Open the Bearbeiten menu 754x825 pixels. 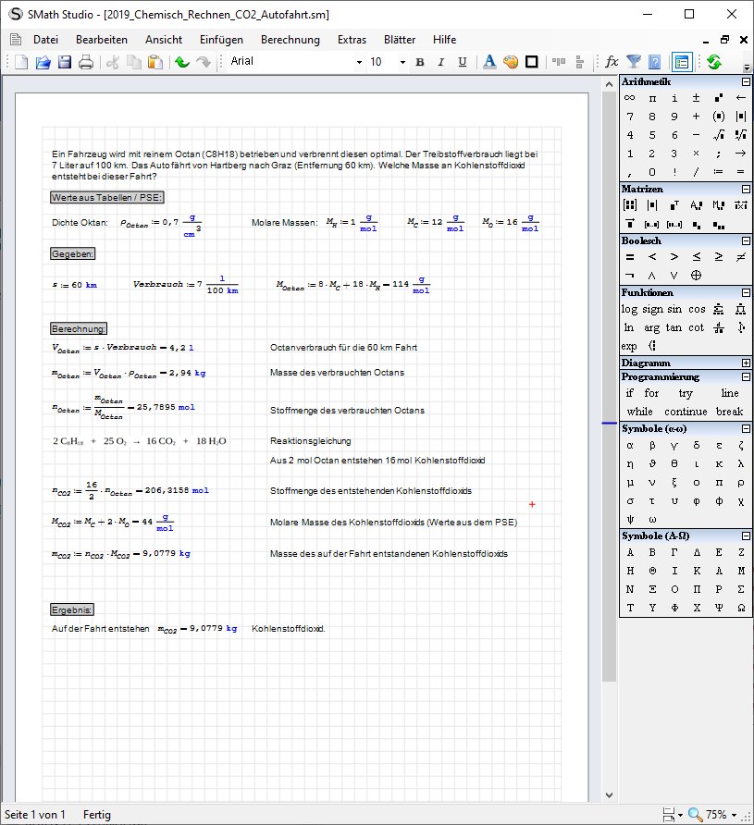102,40
